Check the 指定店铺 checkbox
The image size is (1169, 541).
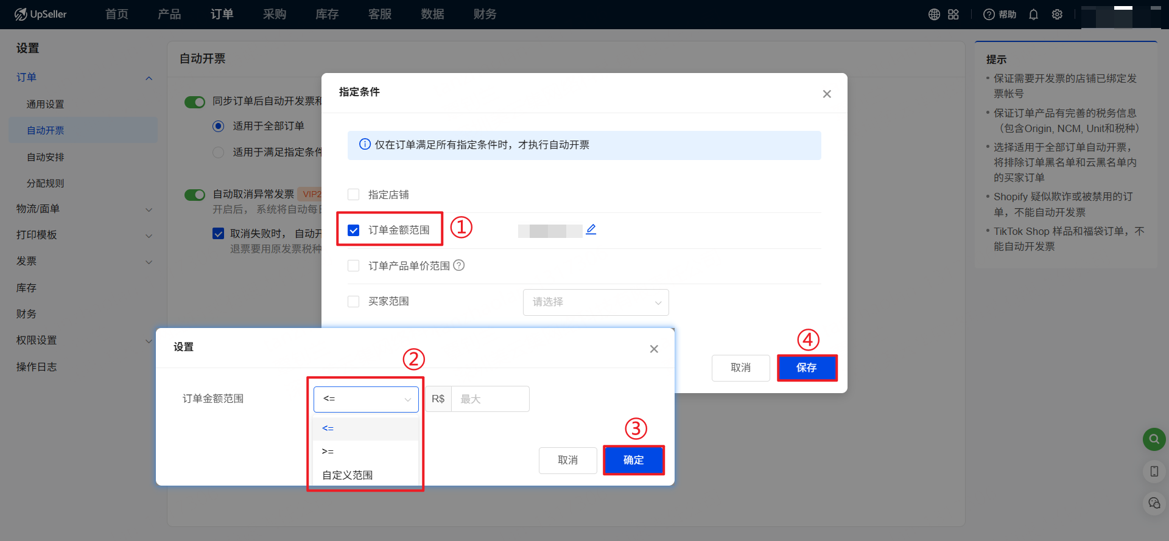tap(353, 195)
